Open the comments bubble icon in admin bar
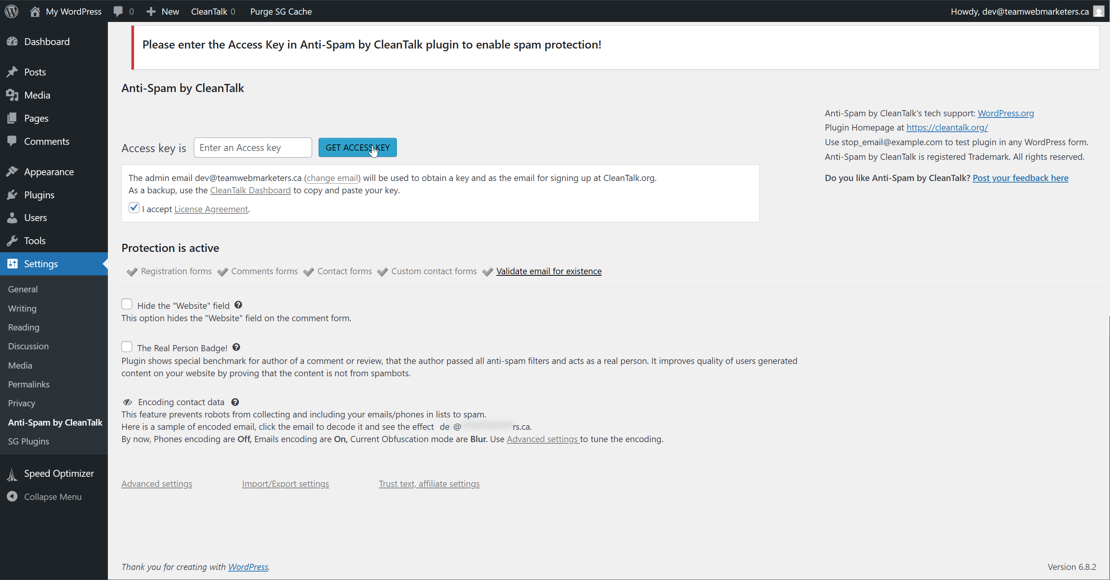Viewport: 1110px width, 580px height. click(118, 11)
